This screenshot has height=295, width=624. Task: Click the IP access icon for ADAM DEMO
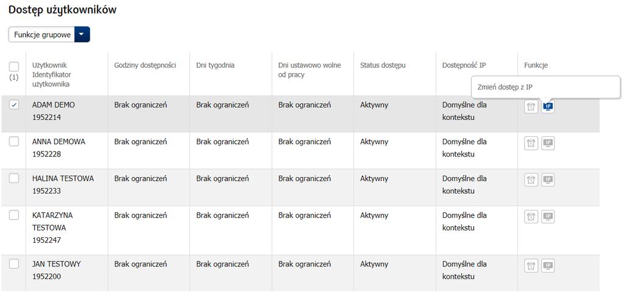tap(548, 106)
